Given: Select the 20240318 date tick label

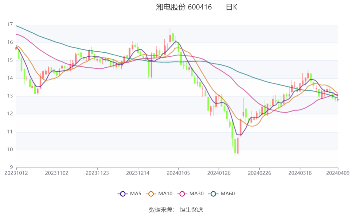Looking at the screenshot, I should (300, 173).
